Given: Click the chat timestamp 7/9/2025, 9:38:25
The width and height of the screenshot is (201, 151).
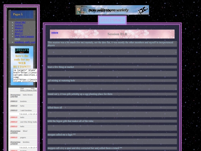Looking at the screenshot, I should [28, 148].
